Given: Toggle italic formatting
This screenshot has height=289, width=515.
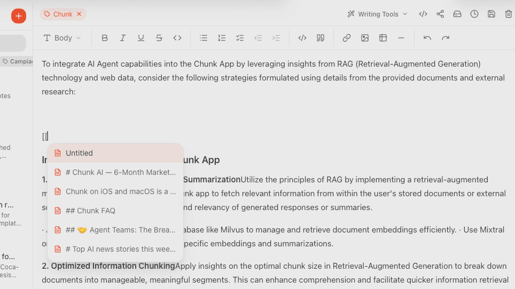Looking at the screenshot, I should [x=123, y=38].
